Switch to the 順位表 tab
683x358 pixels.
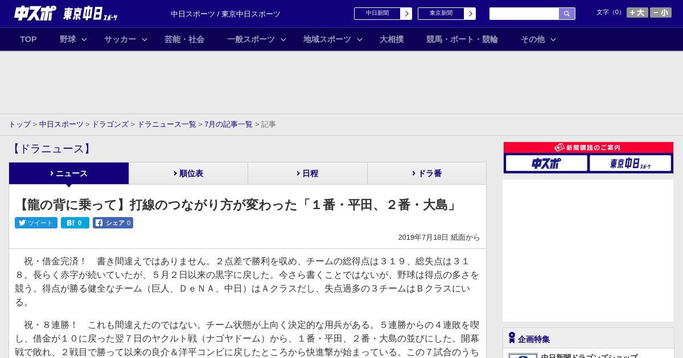(x=188, y=173)
